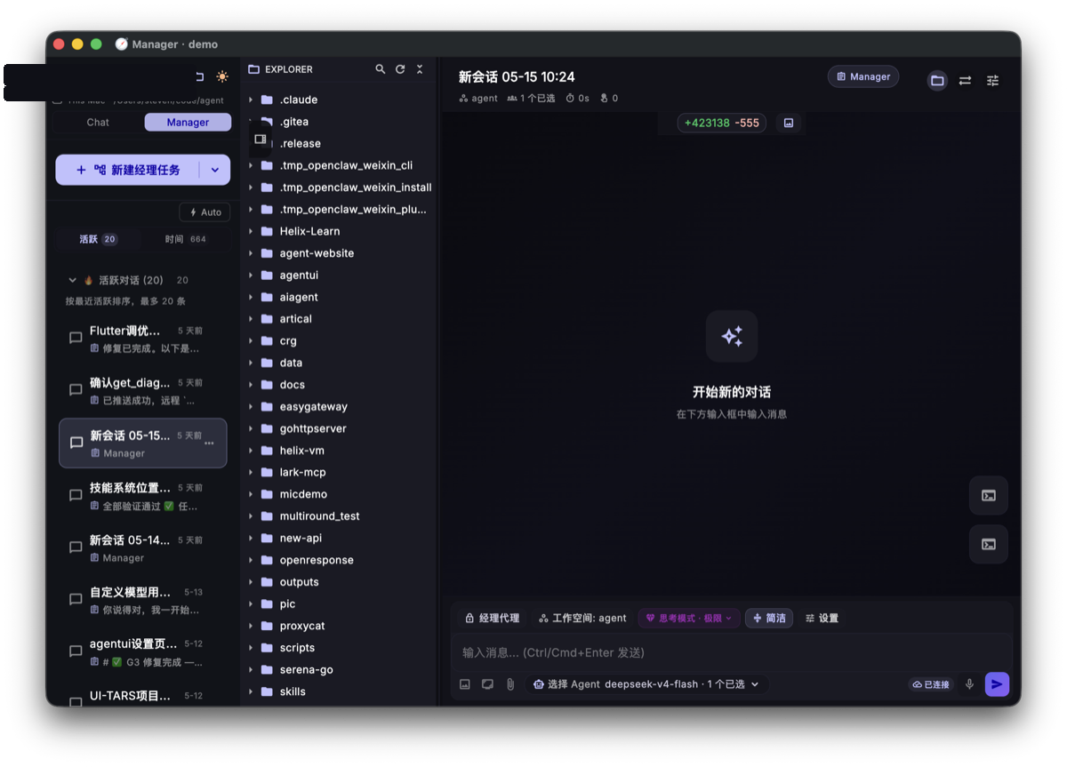Toggle the light theme sun icon
Viewport: 1067px width, 767px height.
pyautogui.click(x=221, y=77)
